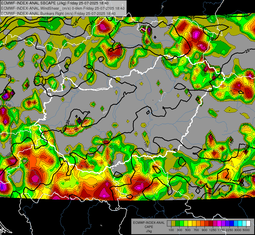Image resolution: width=255 pixels, height=235 pixels.
Task: Click the pale cyan legend swatch
Action: click(244, 224)
